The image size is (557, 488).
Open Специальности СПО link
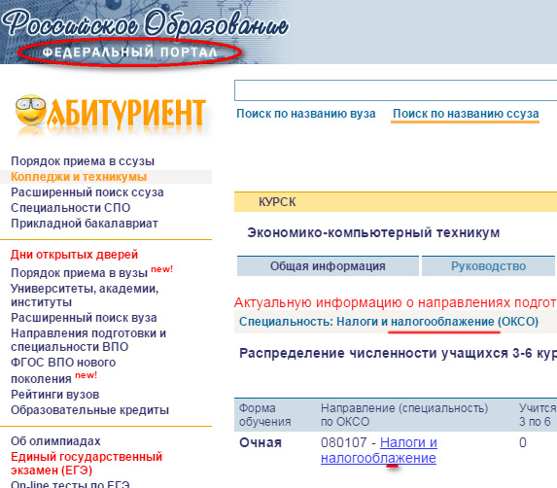pyautogui.click(x=70, y=208)
